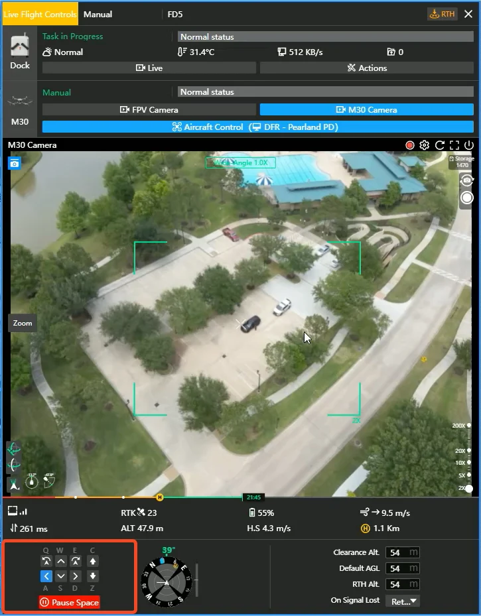Set zoom slider to 10X mark

468,463
